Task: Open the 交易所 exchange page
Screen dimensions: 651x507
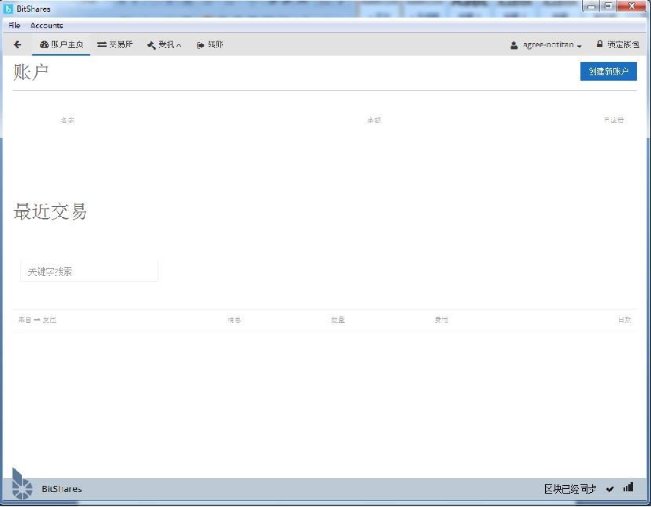Action: [115, 45]
